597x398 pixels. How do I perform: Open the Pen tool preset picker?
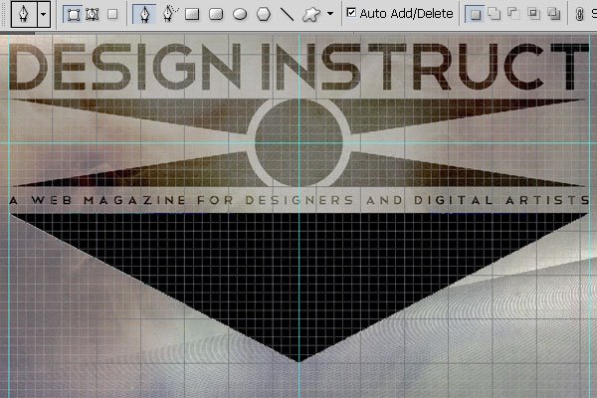point(24,15)
